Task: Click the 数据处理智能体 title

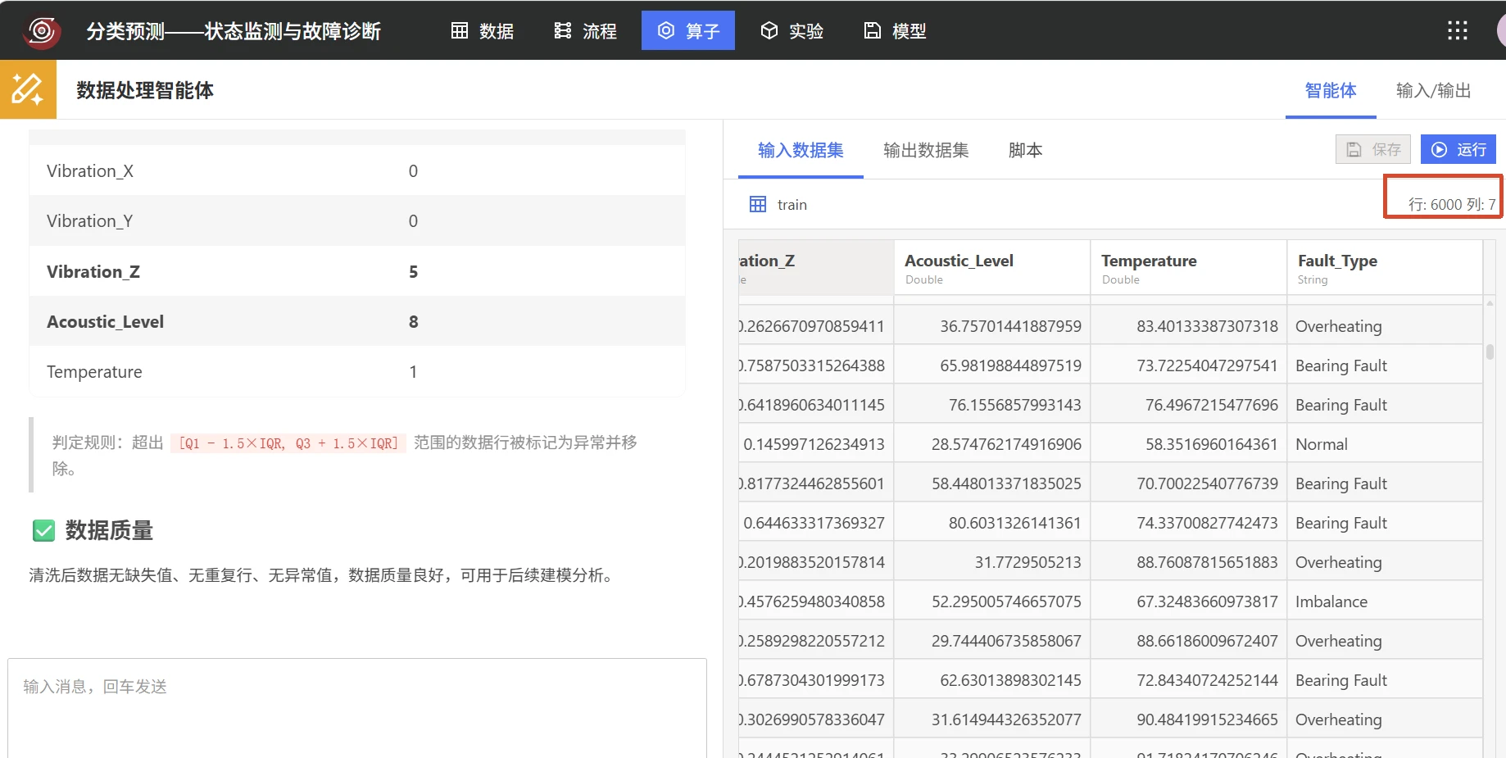Action: [145, 90]
